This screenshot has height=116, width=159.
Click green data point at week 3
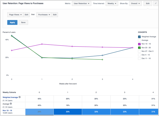(x=102, y=60)
